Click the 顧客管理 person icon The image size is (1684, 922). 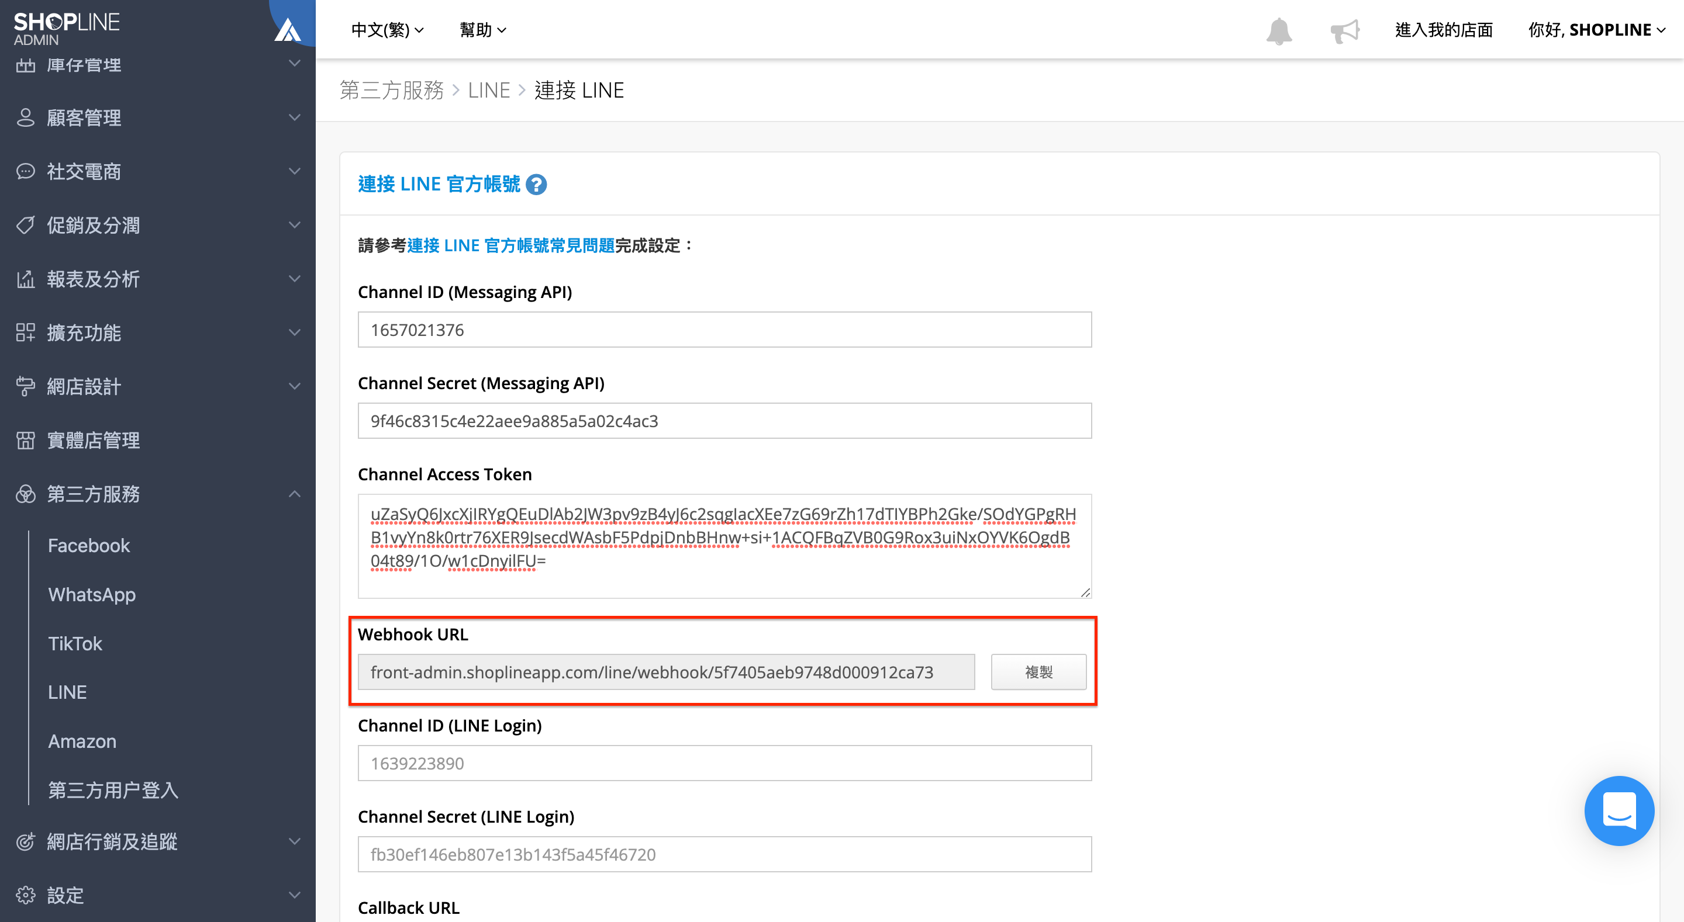click(26, 117)
